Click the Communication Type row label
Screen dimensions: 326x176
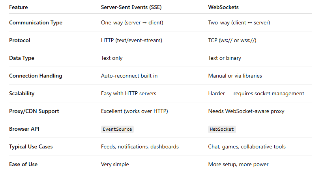(36, 22)
